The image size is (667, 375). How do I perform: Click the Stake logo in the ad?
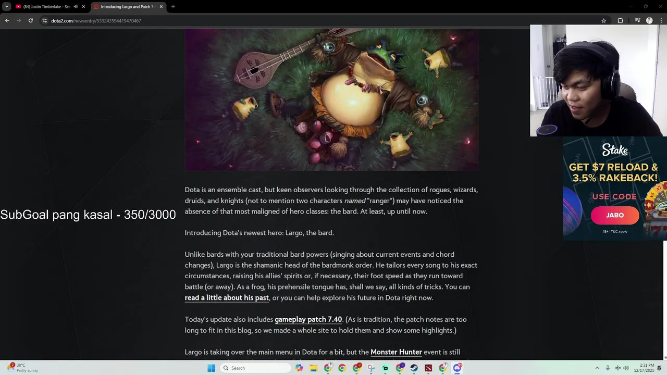click(x=615, y=150)
